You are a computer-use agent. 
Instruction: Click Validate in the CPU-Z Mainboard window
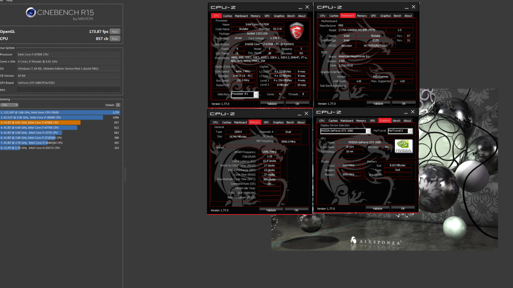(378, 104)
